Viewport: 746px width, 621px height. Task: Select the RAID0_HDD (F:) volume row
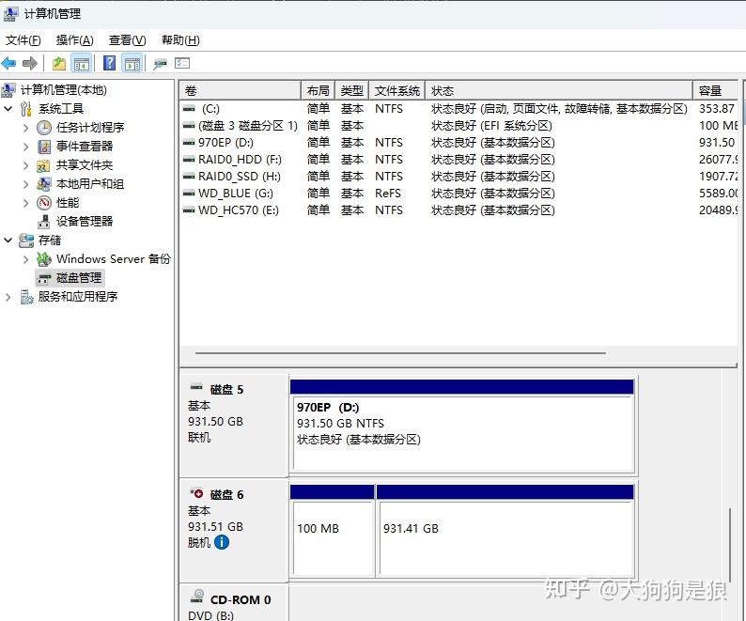click(x=459, y=160)
